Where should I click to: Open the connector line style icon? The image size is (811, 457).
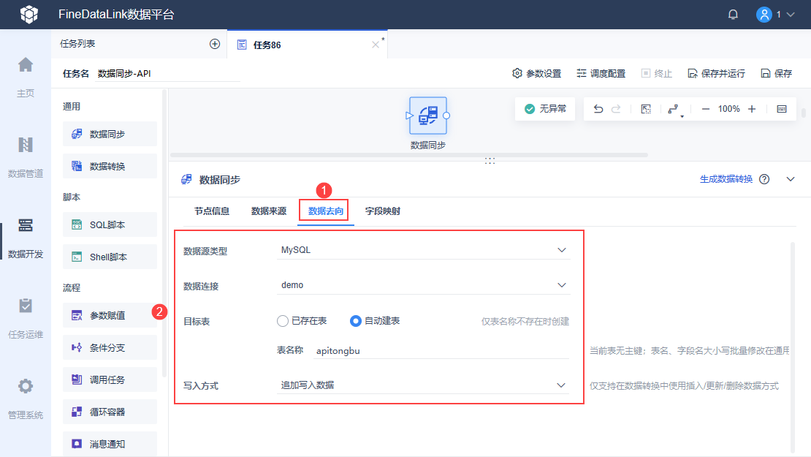pyautogui.click(x=674, y=109)
